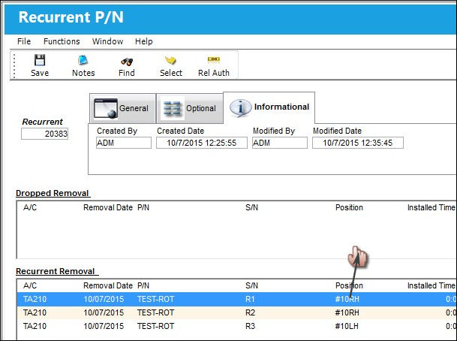Screen dimensions: 457x341
Task: Click the Informational tab info bubble icon
Action: [x=240, y=107]
